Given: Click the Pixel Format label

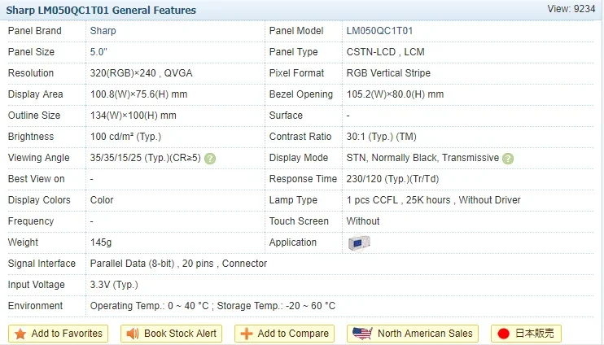Looking at the screenshot, I should tap(296, 73).
